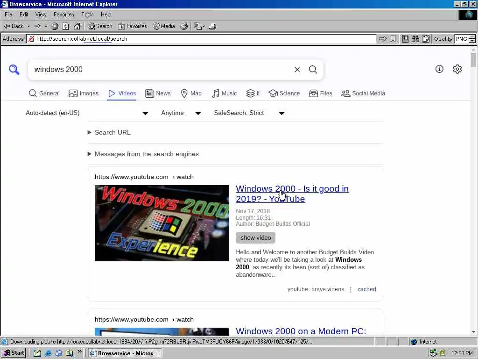Click the Windows 2000 Experience video thumbnail
478x359 pixels.
point(162,223)
